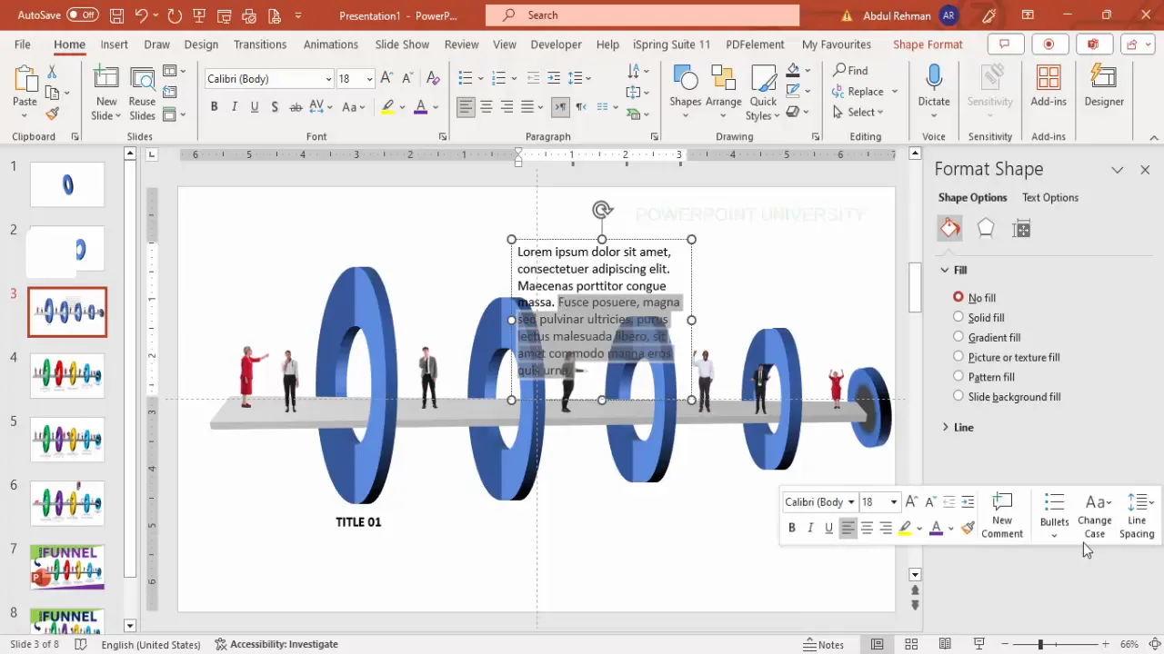This screenshot has width=1164, height=654.
Task: Increase font size in the ribbon Font group
Action: [x=386, y=79]
